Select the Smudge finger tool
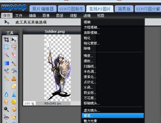Screen dimensions: 161x123 tap(6, 102)
